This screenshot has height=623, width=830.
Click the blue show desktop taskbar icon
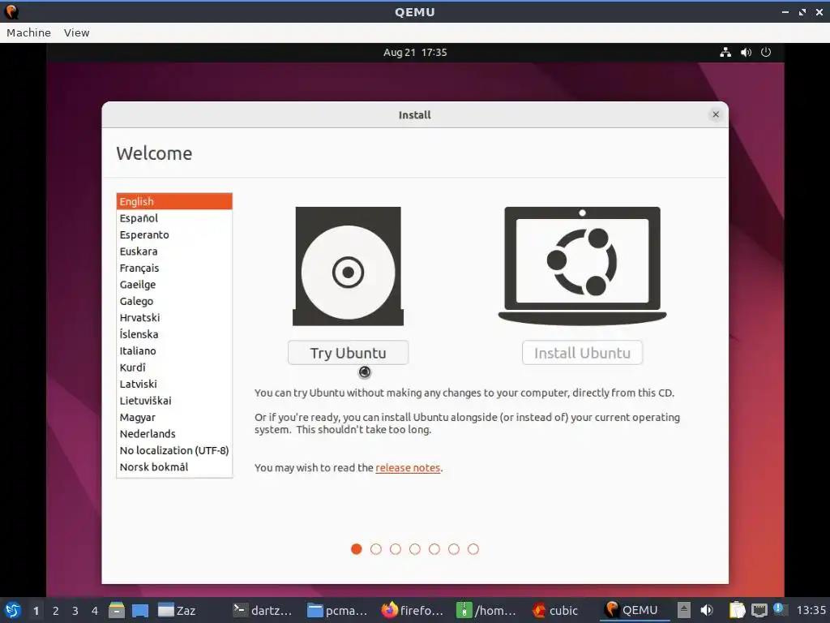[x=140, y=610]
